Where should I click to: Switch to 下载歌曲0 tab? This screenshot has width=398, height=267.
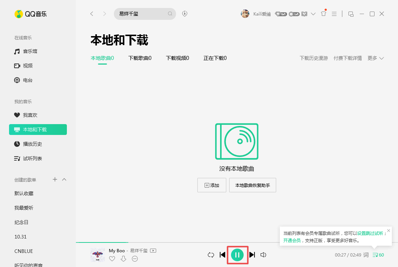pos(140,58)
